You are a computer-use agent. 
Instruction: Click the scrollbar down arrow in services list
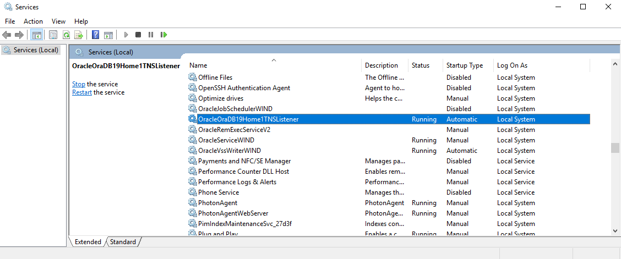pos(614,230)
